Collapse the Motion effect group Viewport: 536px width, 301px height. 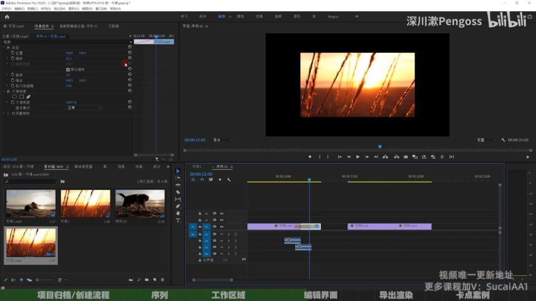[x=4, y=47]
